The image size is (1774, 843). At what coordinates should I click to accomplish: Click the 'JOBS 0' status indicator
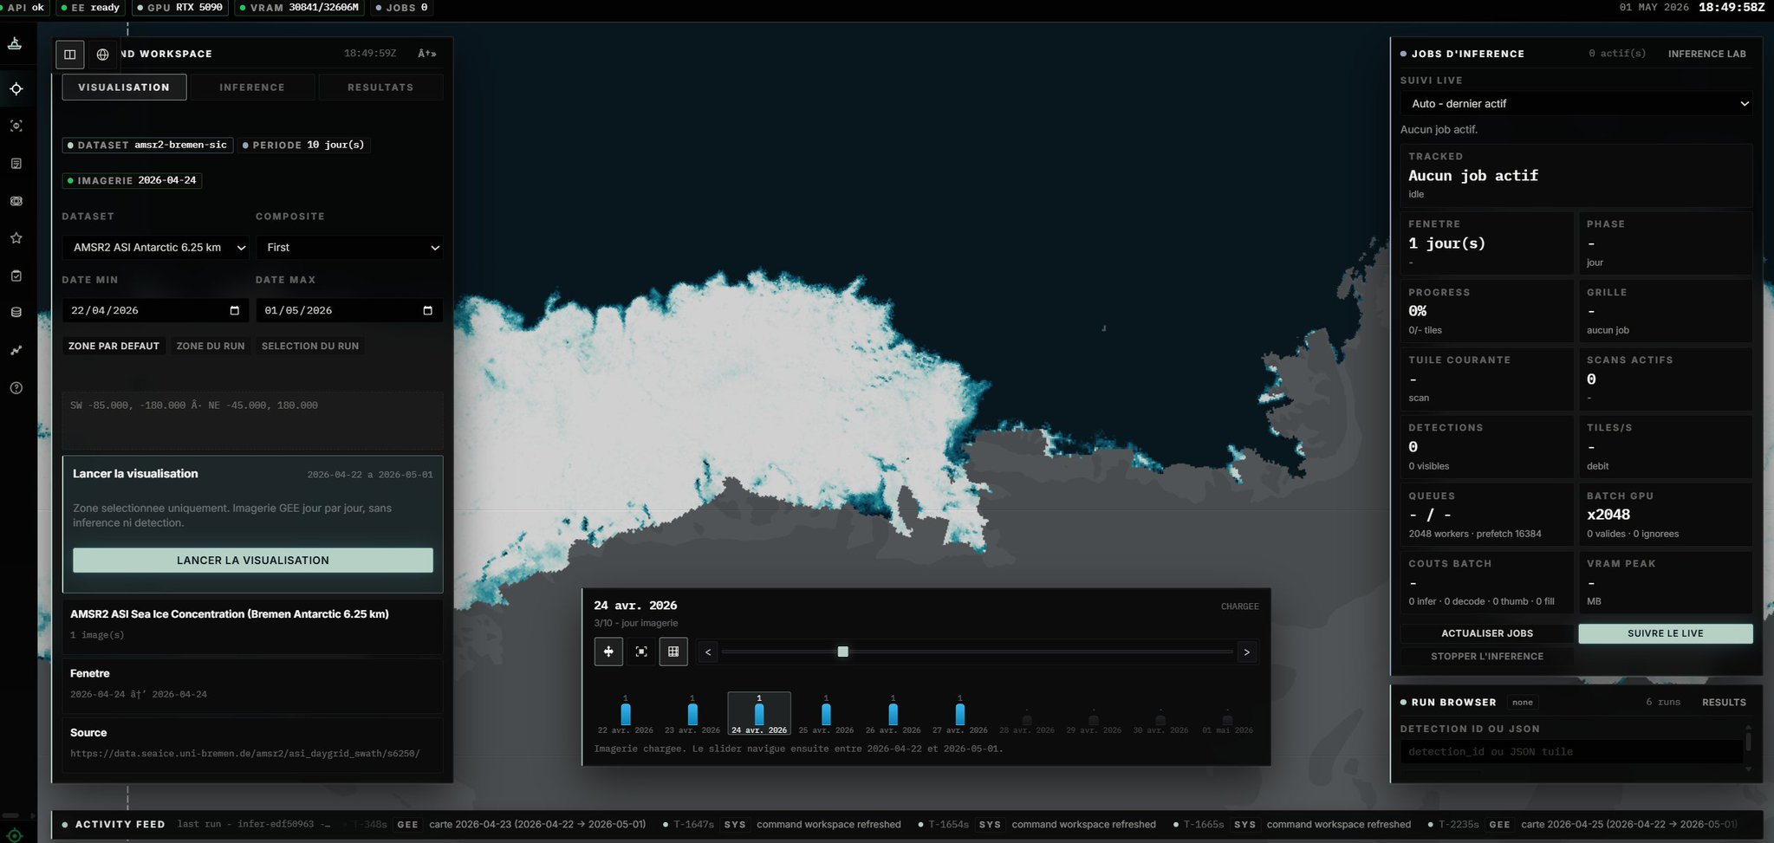tap(401, 7)
